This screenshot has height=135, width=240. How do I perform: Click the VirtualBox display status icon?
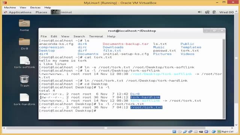tap(196, 132)
